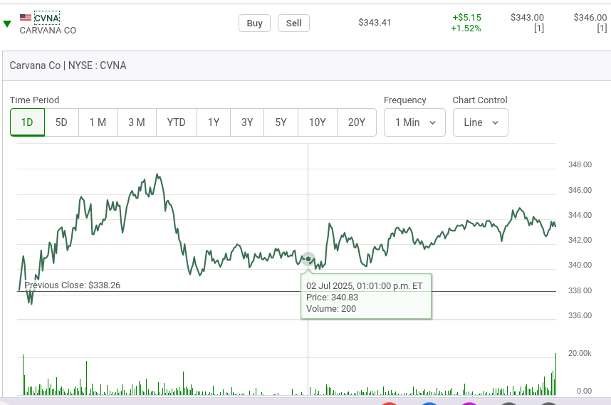Collapse the CVNA row with green triangle
Viewport: 611px width, 405px height.
pos(7,24)
